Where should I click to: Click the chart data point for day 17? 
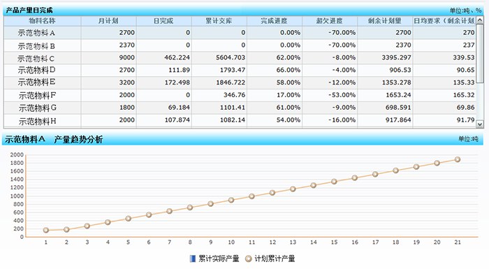click(x=375, y=175)
